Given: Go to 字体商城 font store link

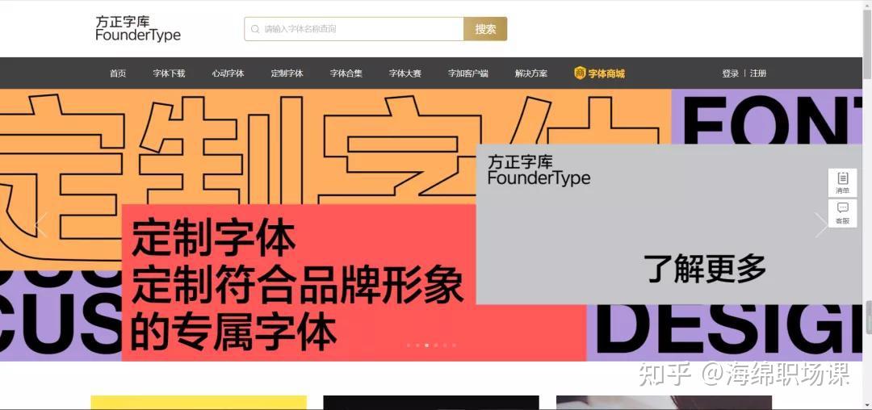Looking at the screenshot, I should [x=606, y=73].
